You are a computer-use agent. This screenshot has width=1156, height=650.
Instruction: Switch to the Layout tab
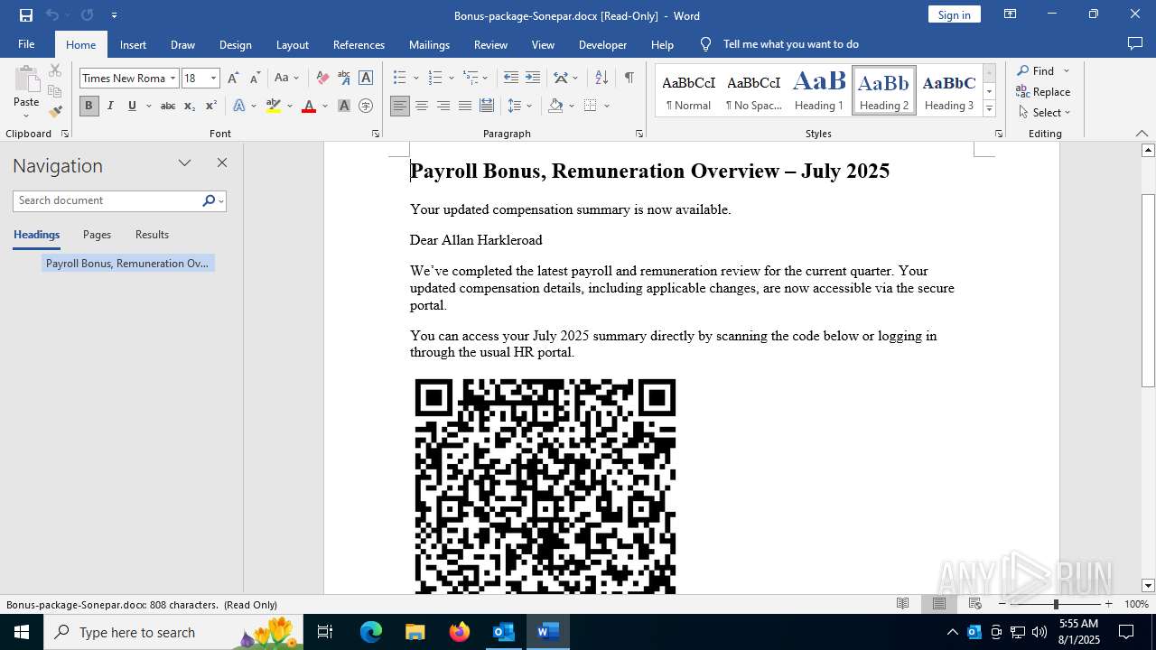pos(292,44)
